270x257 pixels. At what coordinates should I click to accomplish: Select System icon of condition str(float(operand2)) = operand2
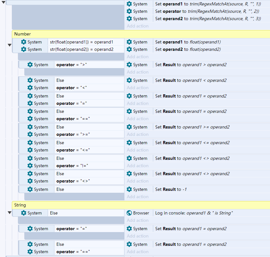[24, 49]
